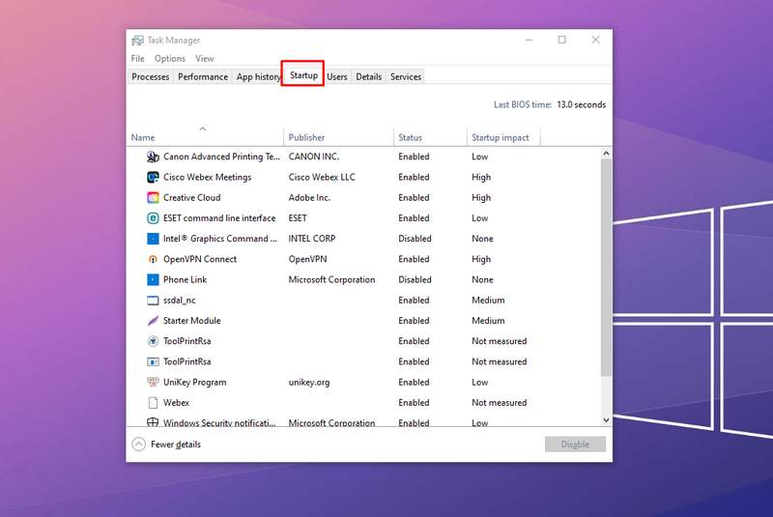Collapse view with Fewer details
Screen dimensions: 773x517
[166, 445]
